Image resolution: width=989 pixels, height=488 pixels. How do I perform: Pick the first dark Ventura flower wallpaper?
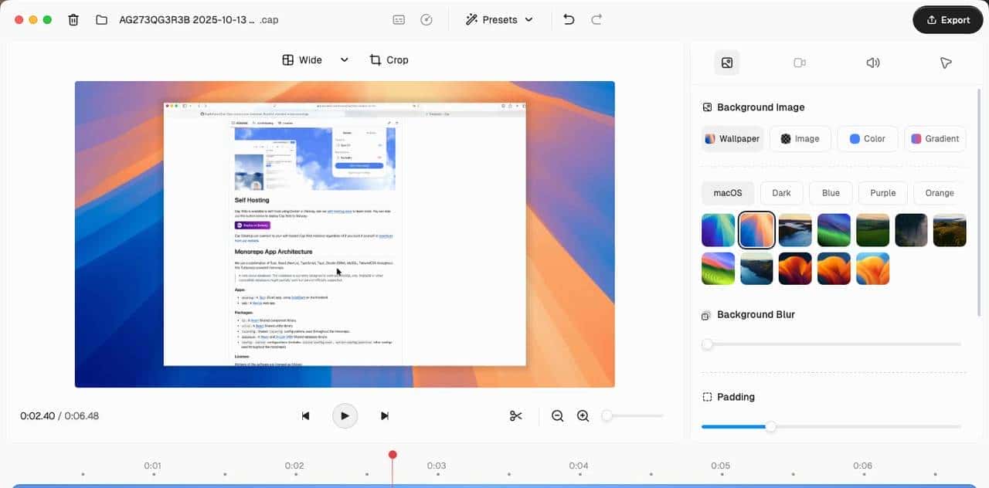[x=795, y=269]
